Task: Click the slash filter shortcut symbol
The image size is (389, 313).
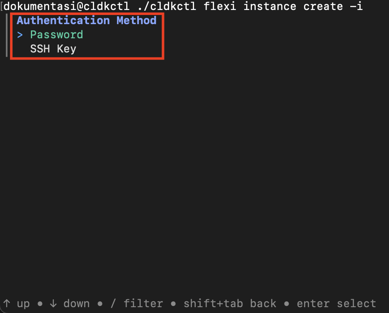Action: pyautogui.click(x=113, y=303)
